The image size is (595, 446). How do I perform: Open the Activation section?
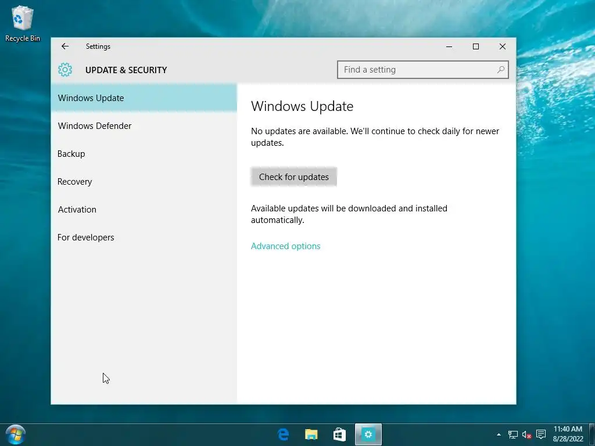coord(144,209)
